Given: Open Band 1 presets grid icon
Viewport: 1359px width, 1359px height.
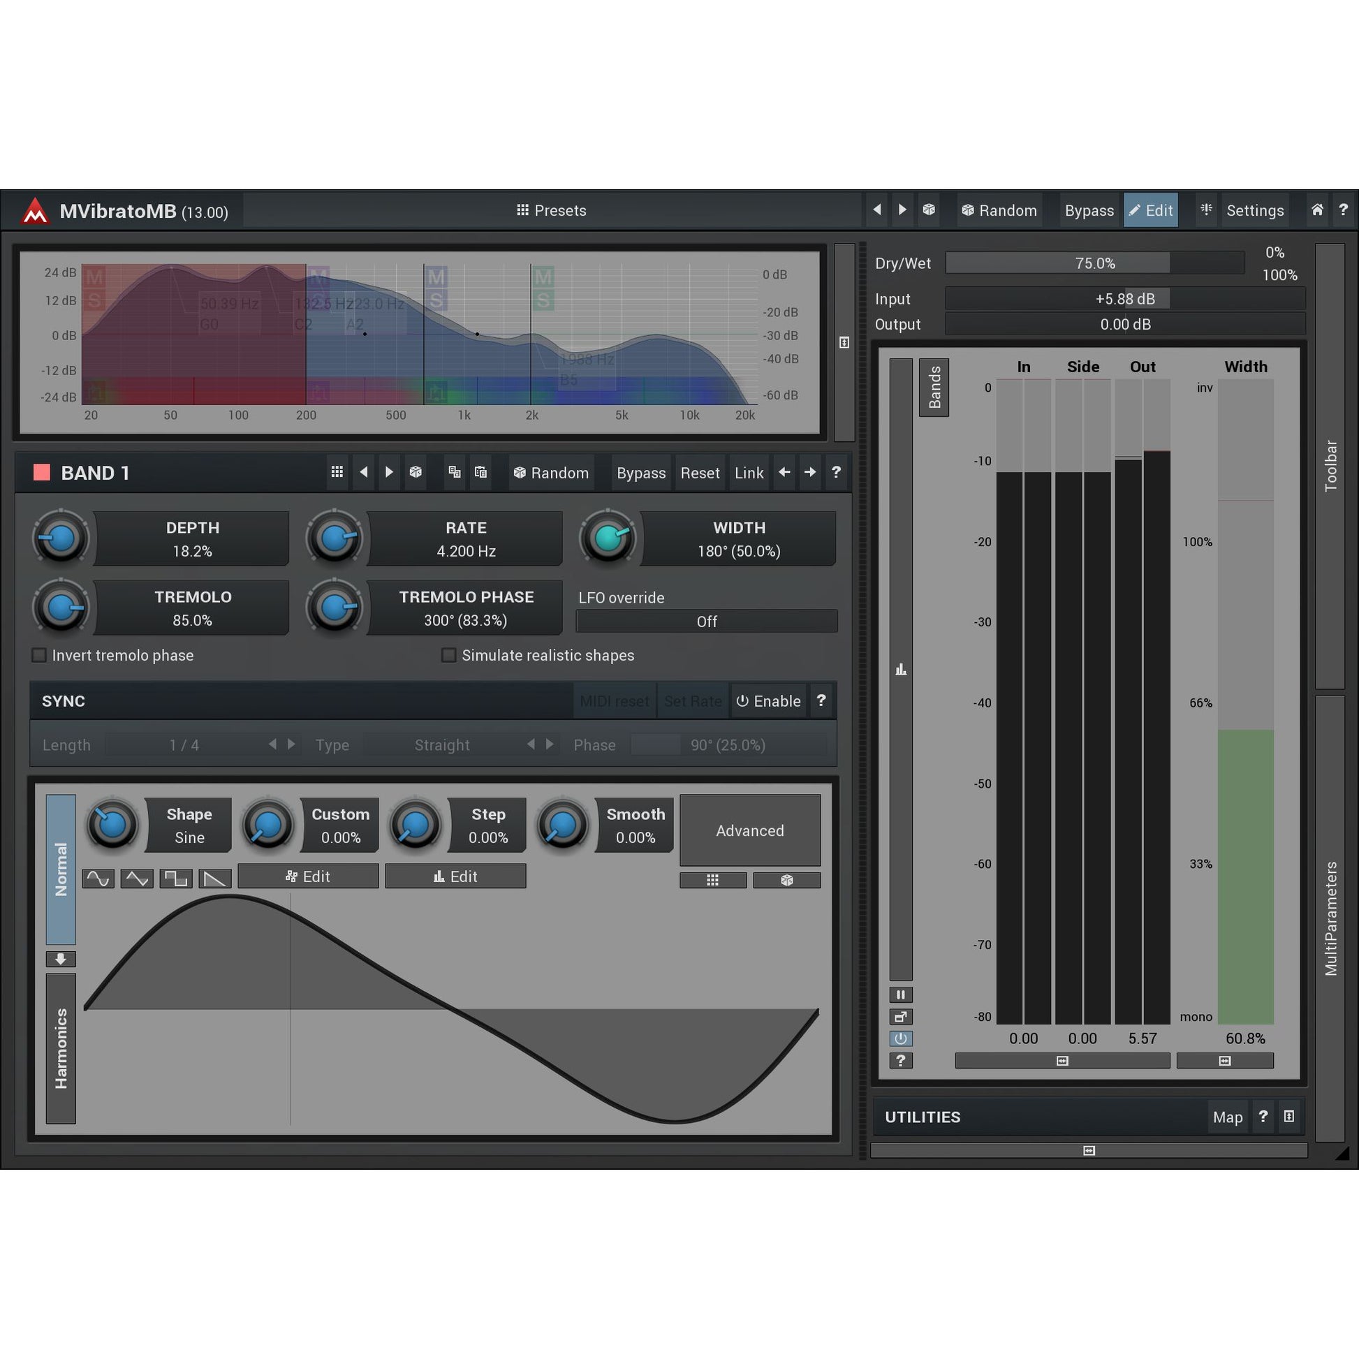Looking at the screenshot, I should 337,472.
